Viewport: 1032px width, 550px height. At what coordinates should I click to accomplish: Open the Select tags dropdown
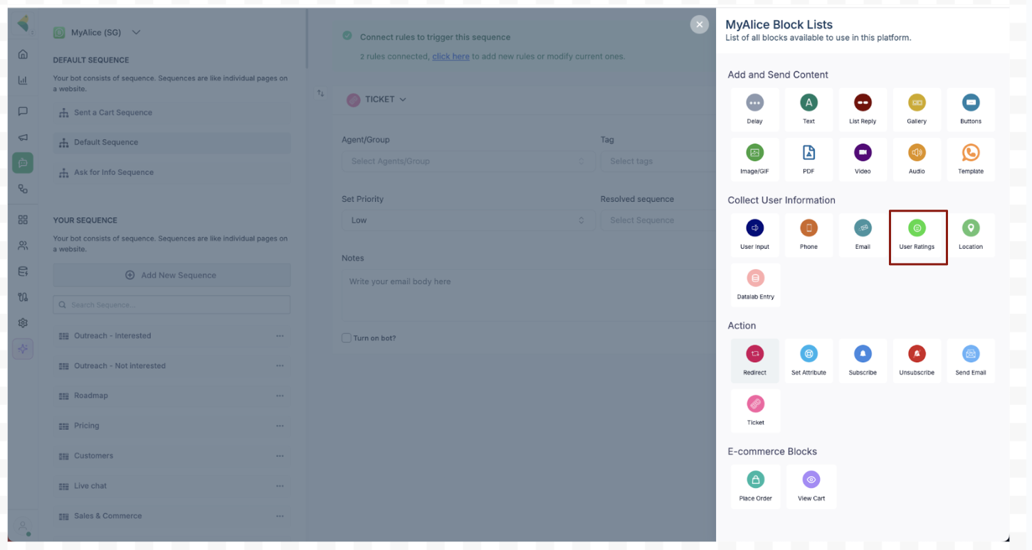tap(658, 161)
